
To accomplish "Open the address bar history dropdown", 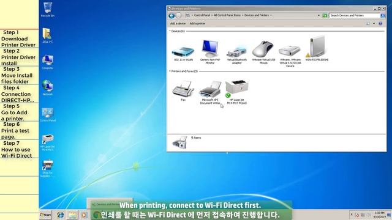I will click(318, 15).
